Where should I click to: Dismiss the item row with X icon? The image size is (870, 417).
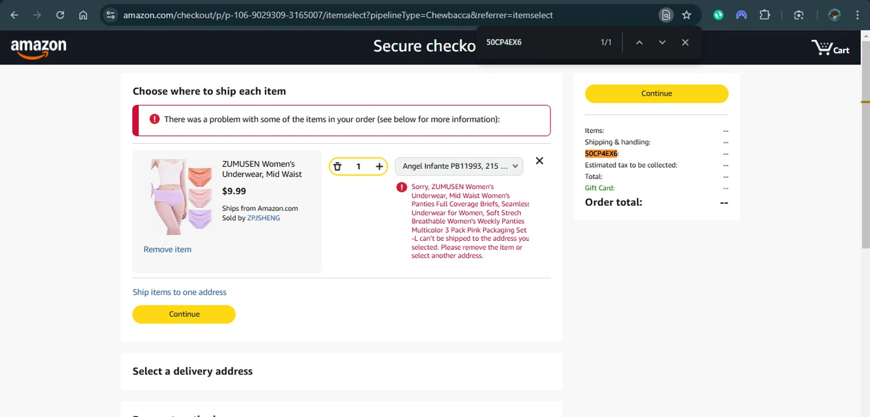[x=539, y=161]
